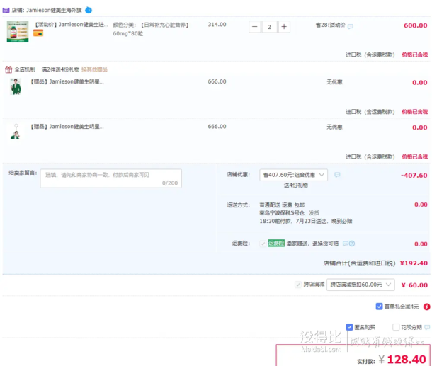The width and height of the screenshot is (432, 366).
Task: Click the ¥192.40 store total amount
Action: coord(414,263)
